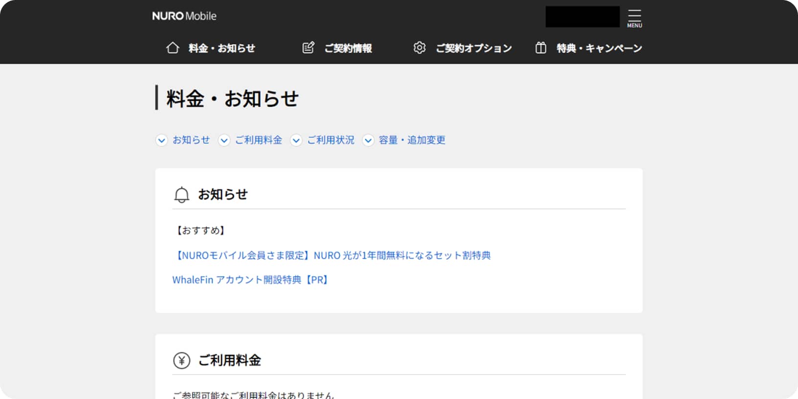This screenshot has width=798, height=399.
Task: Click chevron circle next to 容量・追加変更 anchor
Action: click(368, 140)
